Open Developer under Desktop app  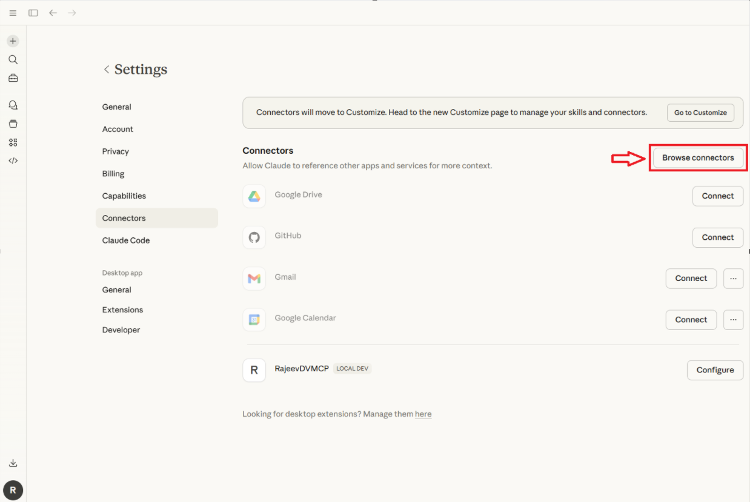(x=121, y=330)
